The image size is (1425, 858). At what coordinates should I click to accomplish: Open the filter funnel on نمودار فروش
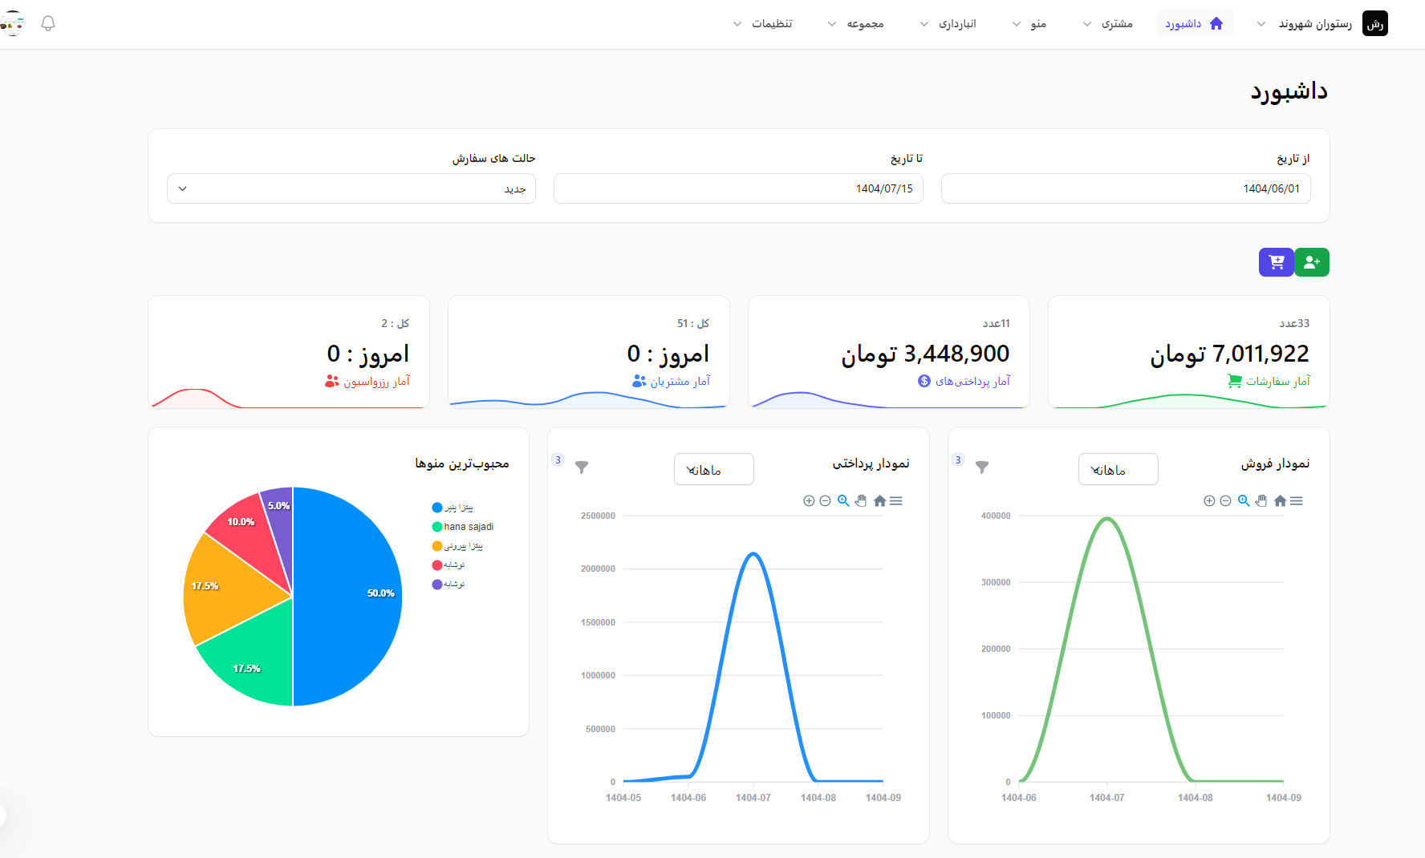click(982, 467)
